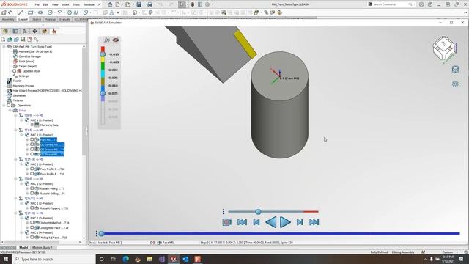Click the SolidWorks Home icon
The height and width of the screenshot is (264, 469).
[x=110, y=4]
